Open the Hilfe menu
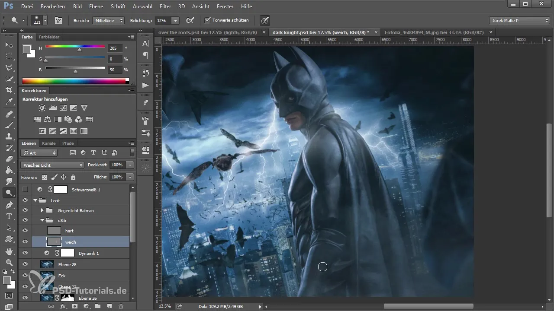The width and height of the screenshot is (554, 311). [x=247, y=6]
